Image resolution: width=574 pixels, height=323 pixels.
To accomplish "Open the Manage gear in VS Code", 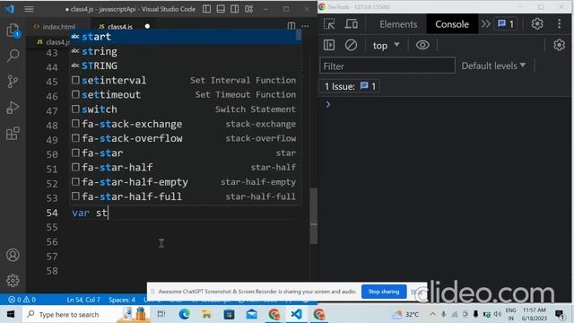I will 13,281.
